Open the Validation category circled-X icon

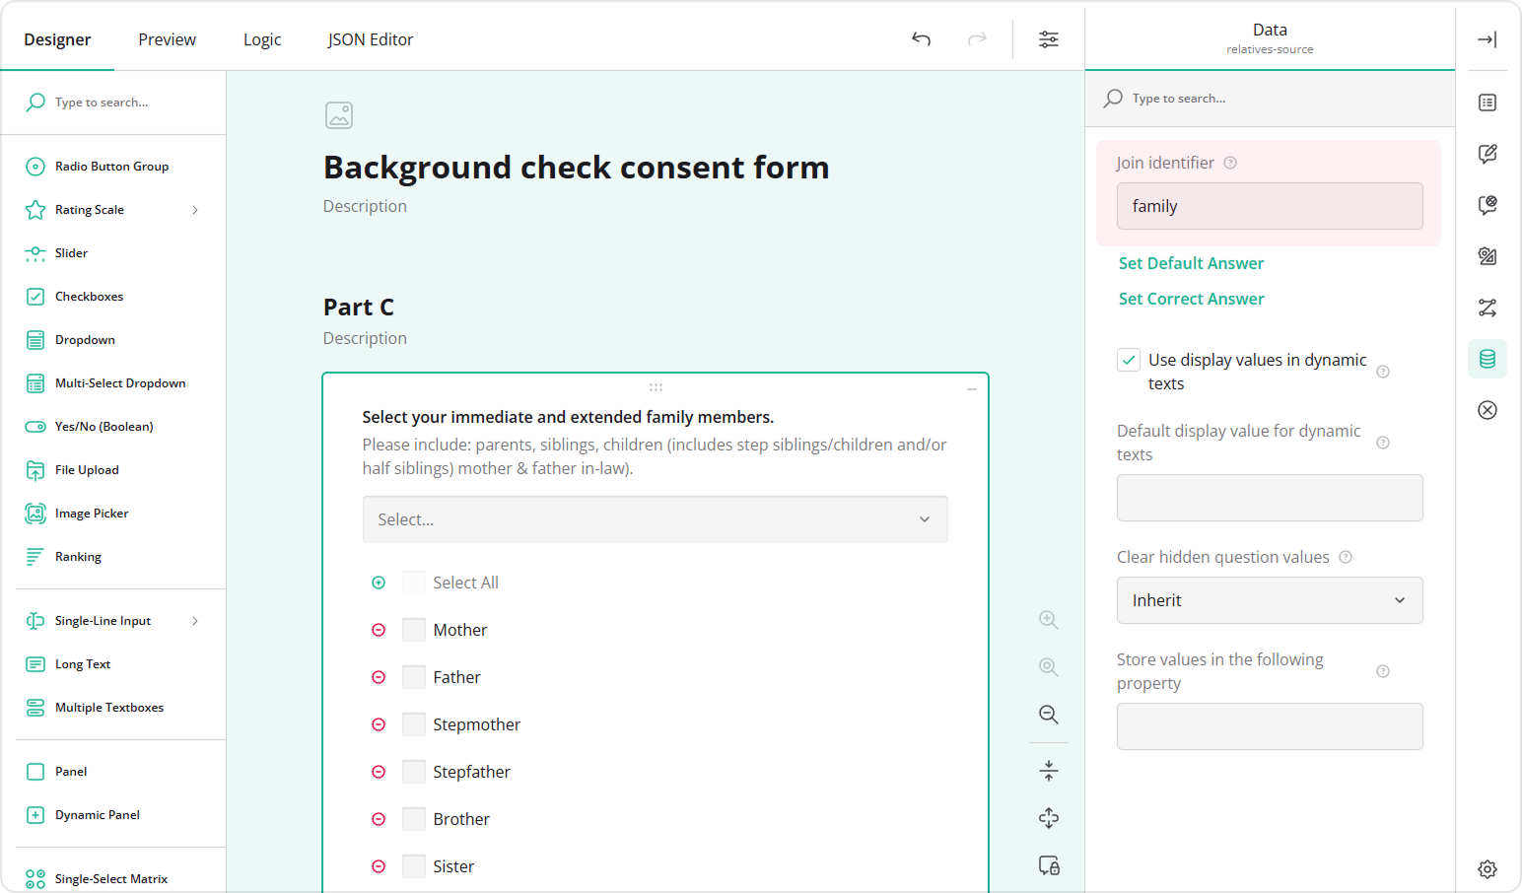point(1487,409)
